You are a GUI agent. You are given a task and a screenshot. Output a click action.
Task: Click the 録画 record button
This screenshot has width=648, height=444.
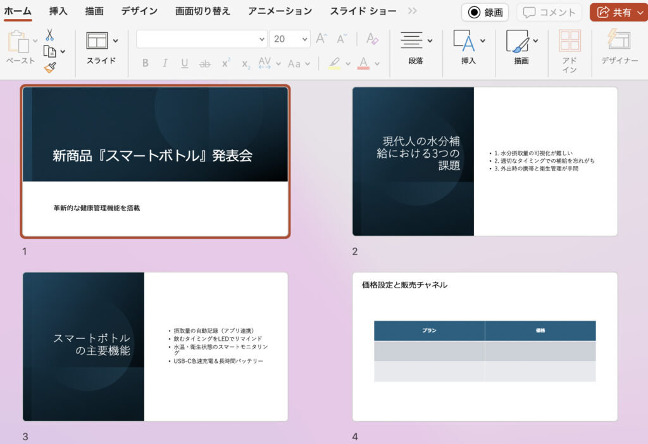point(485,12)
